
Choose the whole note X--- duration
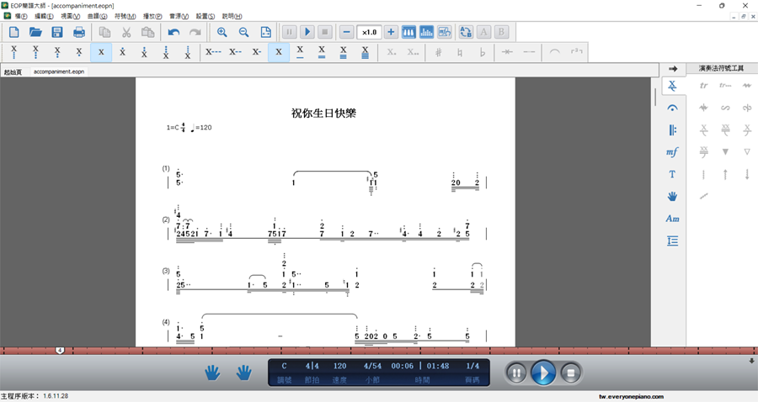tap(213, 52)
